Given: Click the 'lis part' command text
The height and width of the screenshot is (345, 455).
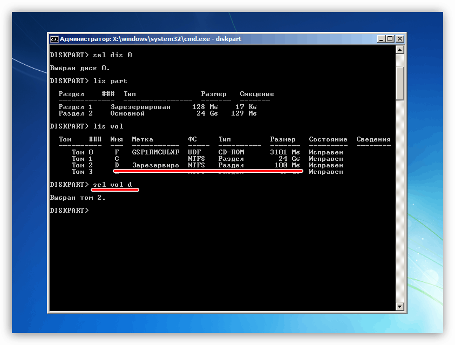Looking at the screenshot, I should coord(110,81).
